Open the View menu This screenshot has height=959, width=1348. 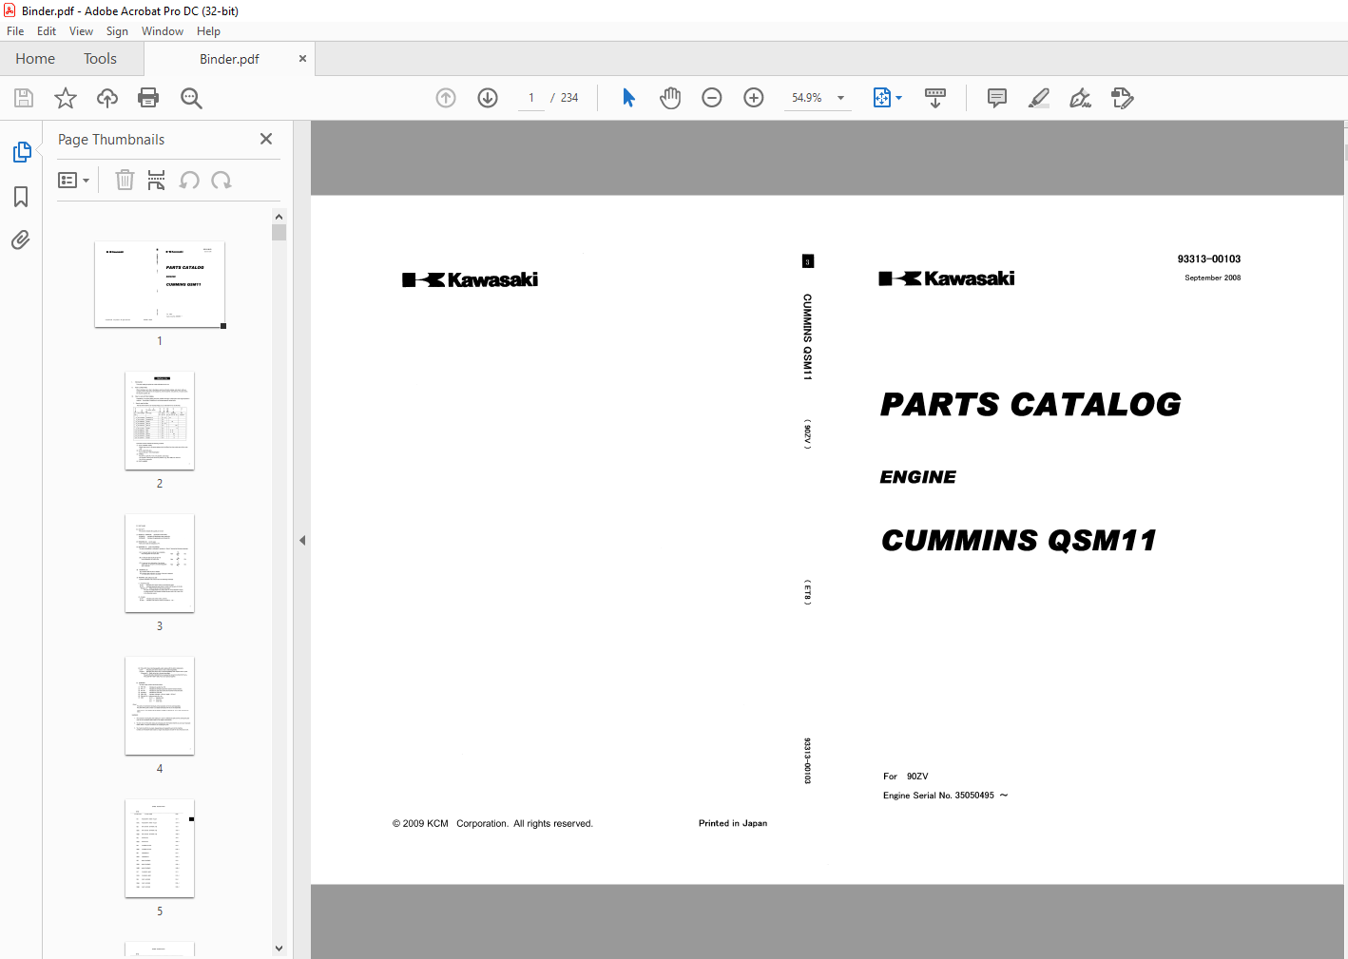click(x=81, y=31)
